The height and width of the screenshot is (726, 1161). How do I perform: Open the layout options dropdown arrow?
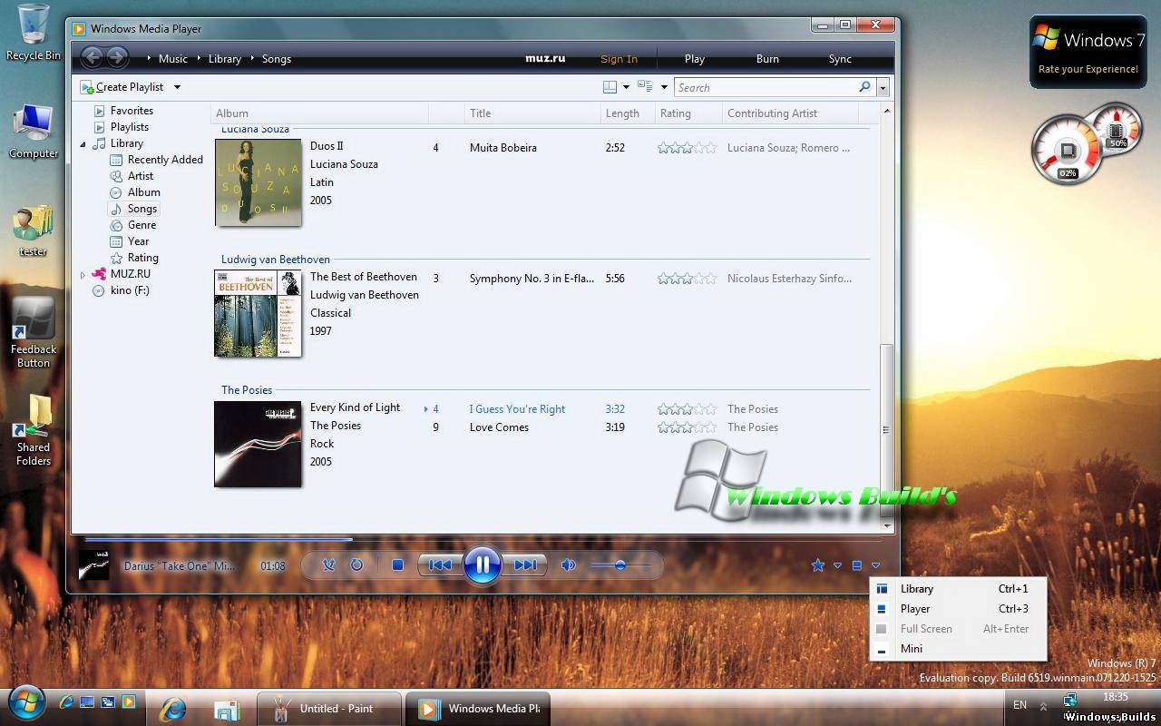point(626,87)
